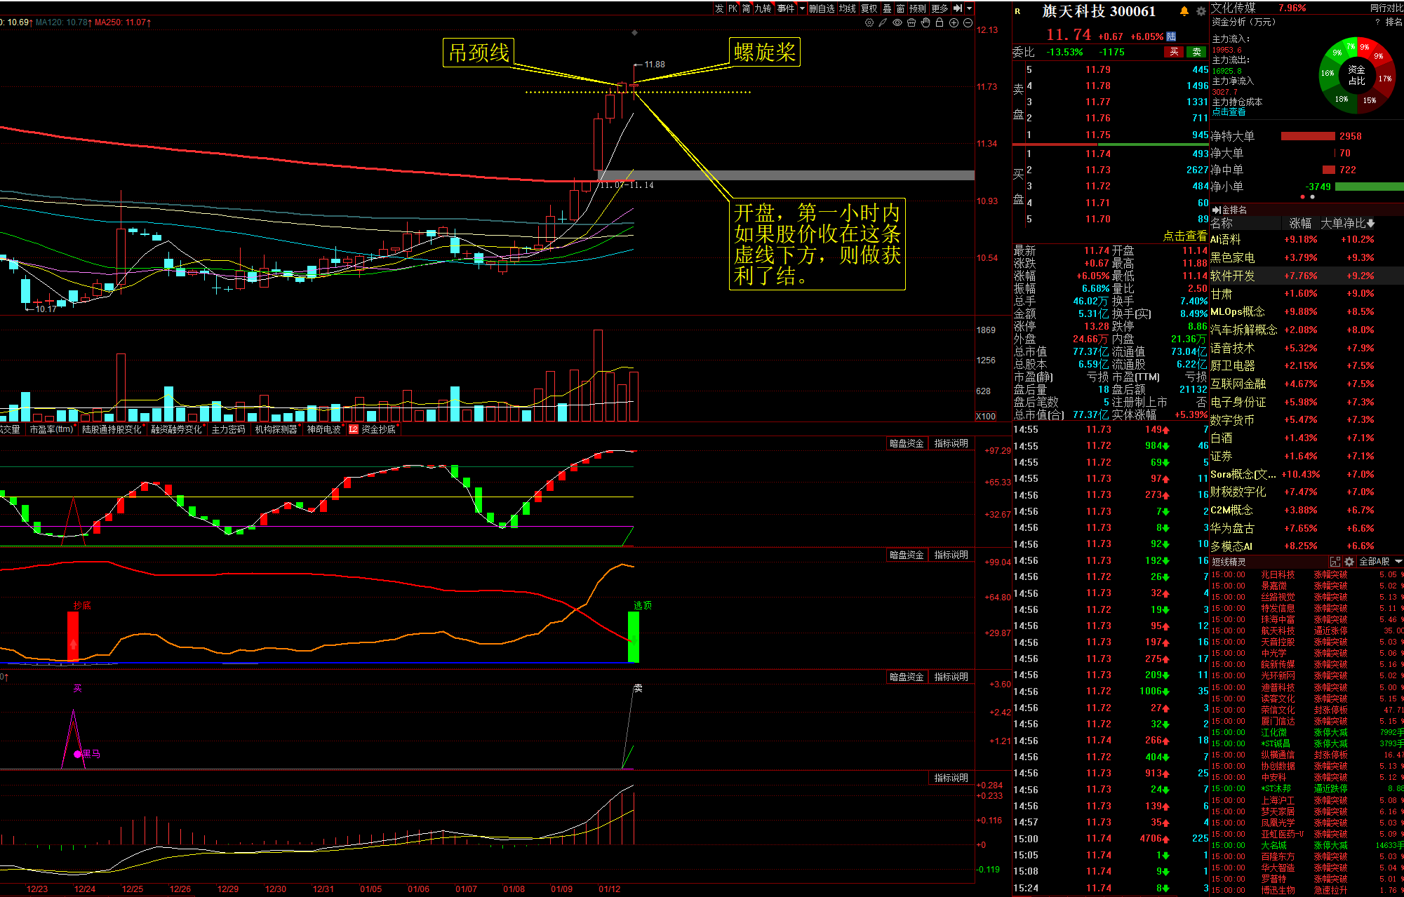The width and height of the screenshot is (1404, 897).
Task: Select the hand pan tool icon
Action: coord(925,23)
